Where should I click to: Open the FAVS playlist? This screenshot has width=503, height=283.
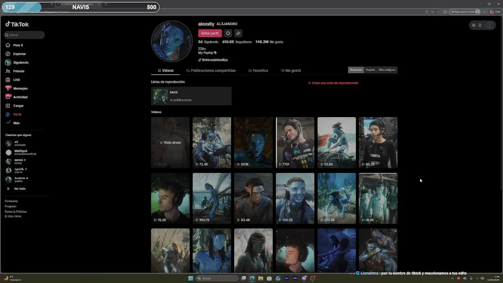point(191,96)
